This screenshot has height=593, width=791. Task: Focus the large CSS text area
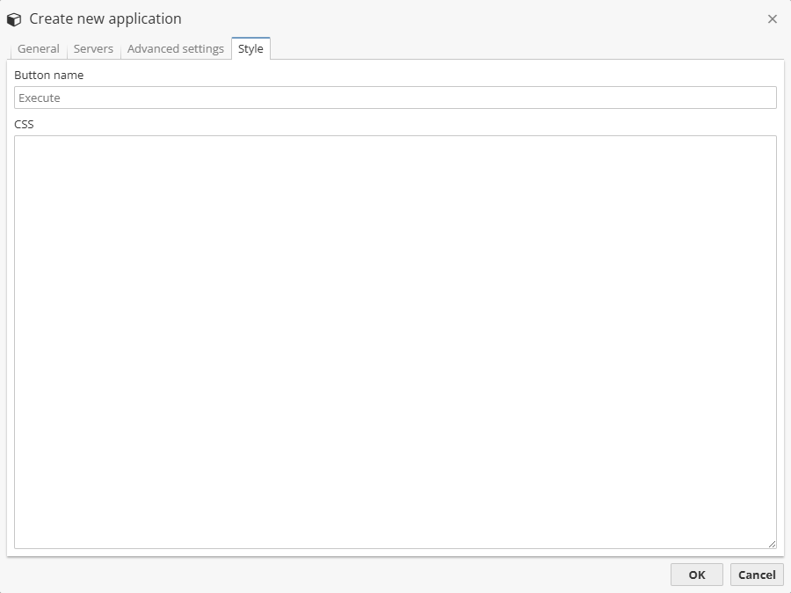click(x=395, y=343)
